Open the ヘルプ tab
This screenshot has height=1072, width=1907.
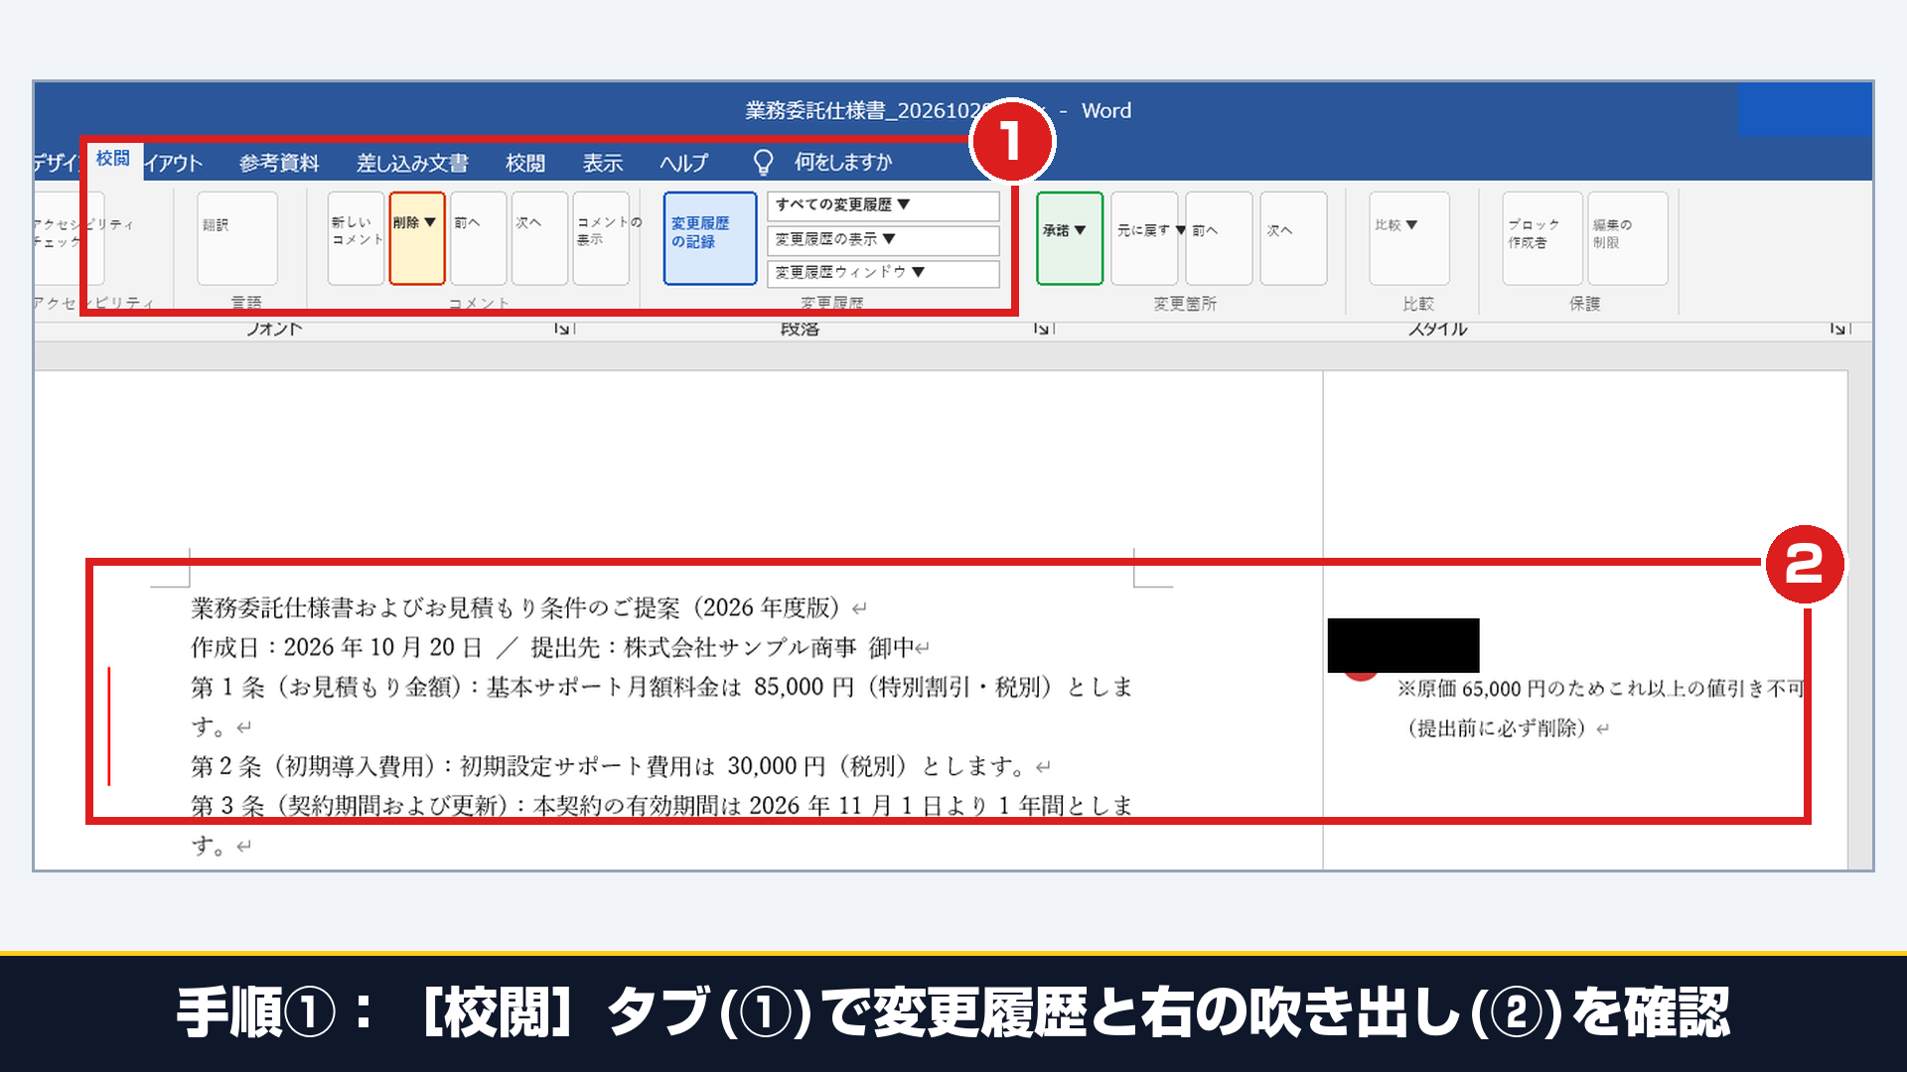684,163
